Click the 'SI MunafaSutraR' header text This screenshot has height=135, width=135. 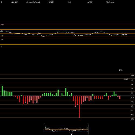pyautogui.click(x=33, y=2)
